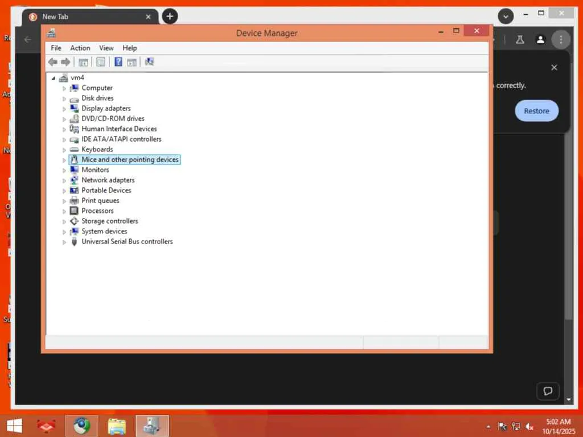The height and width of the screenshot is (437, 583).
Task: Open the Help menu
Action: [x=129, y=48]
